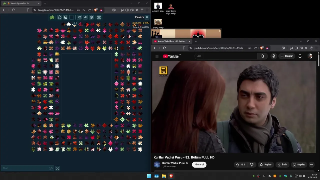
Task: Open Brave VPN icon in tanggle window
Action: pyautogui.click(x=142, y=10)
